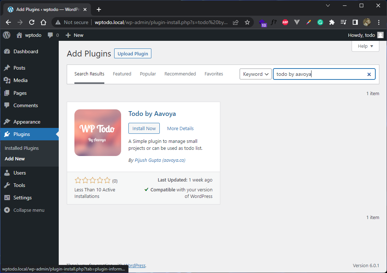The height and width of the screenshot is (273, 387).
Task: Open the Media library menu
Action: (x=30, y=81)
